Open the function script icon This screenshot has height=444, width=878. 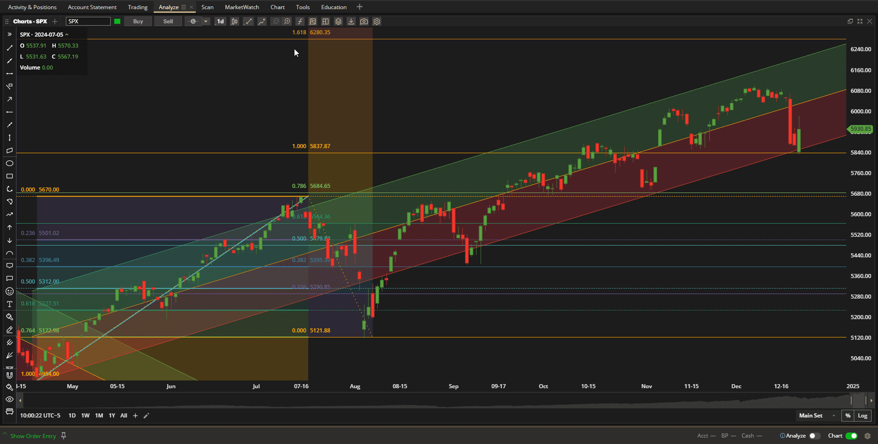(x=300, y=21)
